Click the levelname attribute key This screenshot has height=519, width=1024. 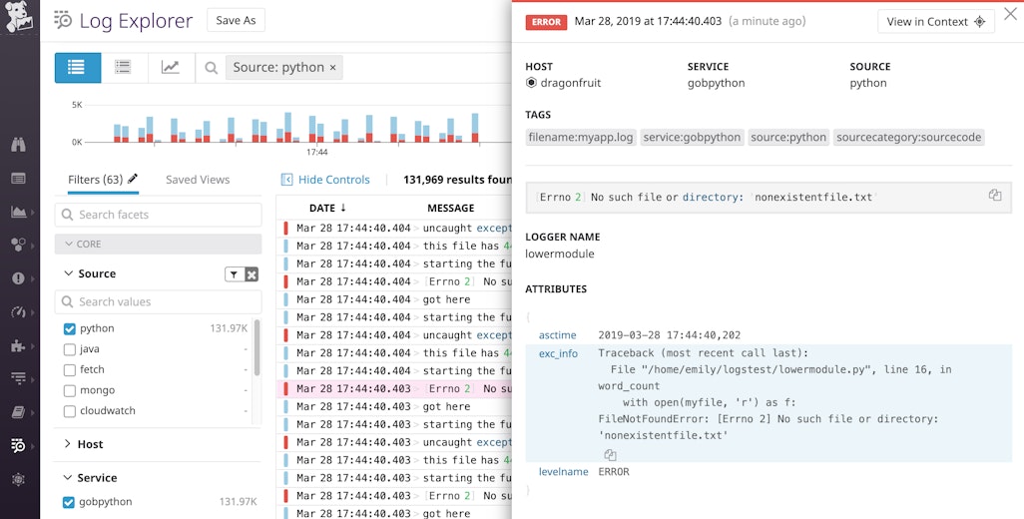[563, 471]
